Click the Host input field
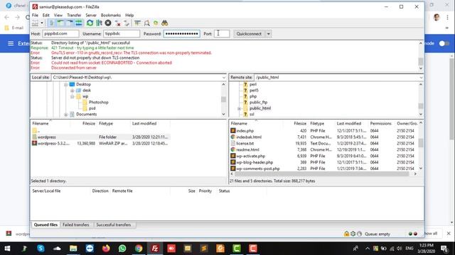This screenshot has height=255, width=455. [x=60, y=34]
